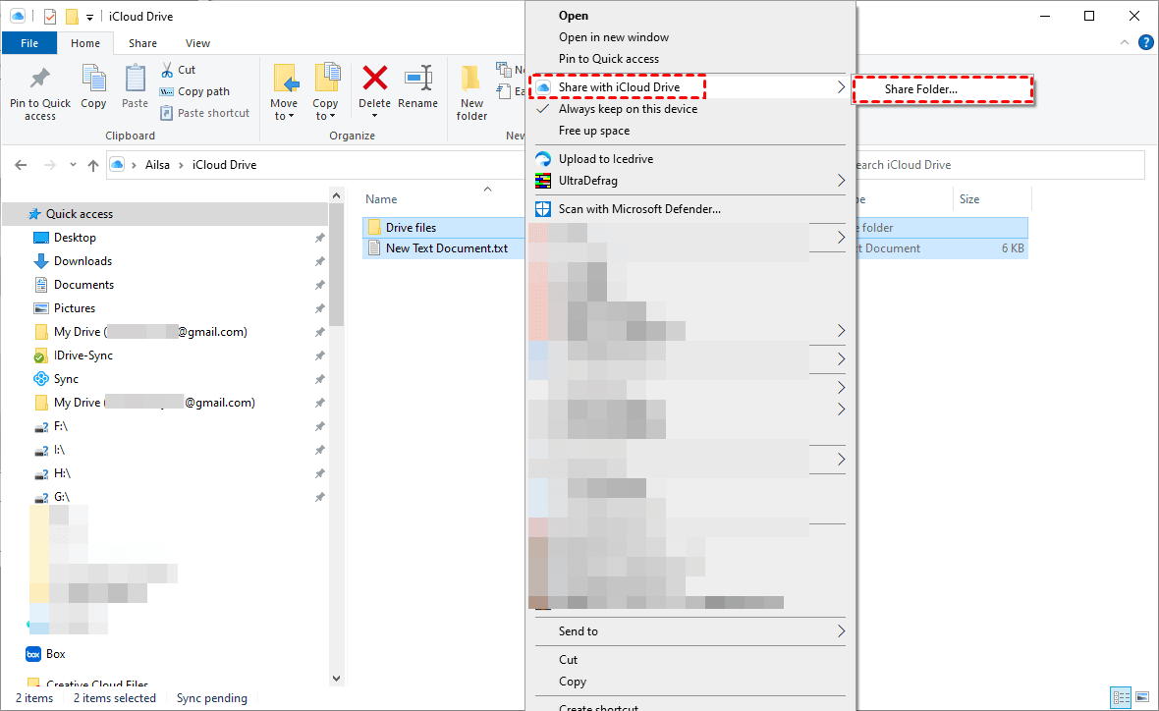
Task: Click the Sync icon in navigation pane
Action: [41, 379]
